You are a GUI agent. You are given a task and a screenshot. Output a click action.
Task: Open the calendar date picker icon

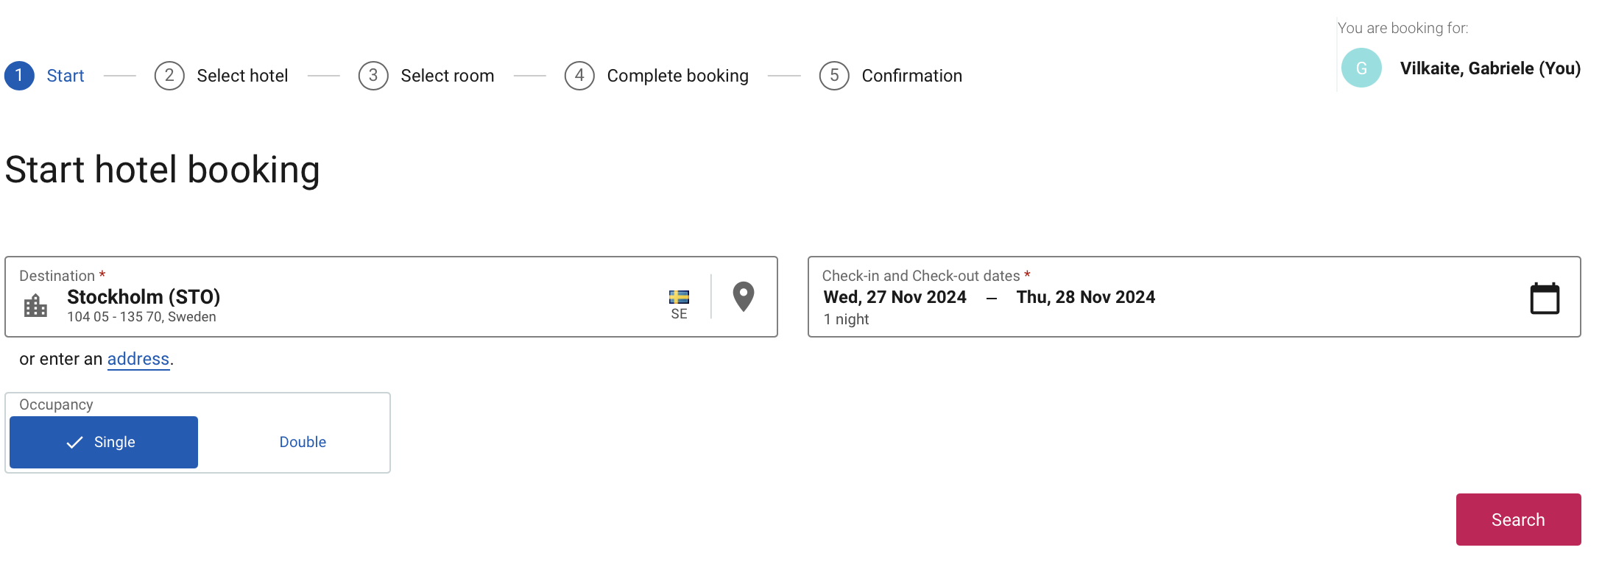coord(1544,298)
